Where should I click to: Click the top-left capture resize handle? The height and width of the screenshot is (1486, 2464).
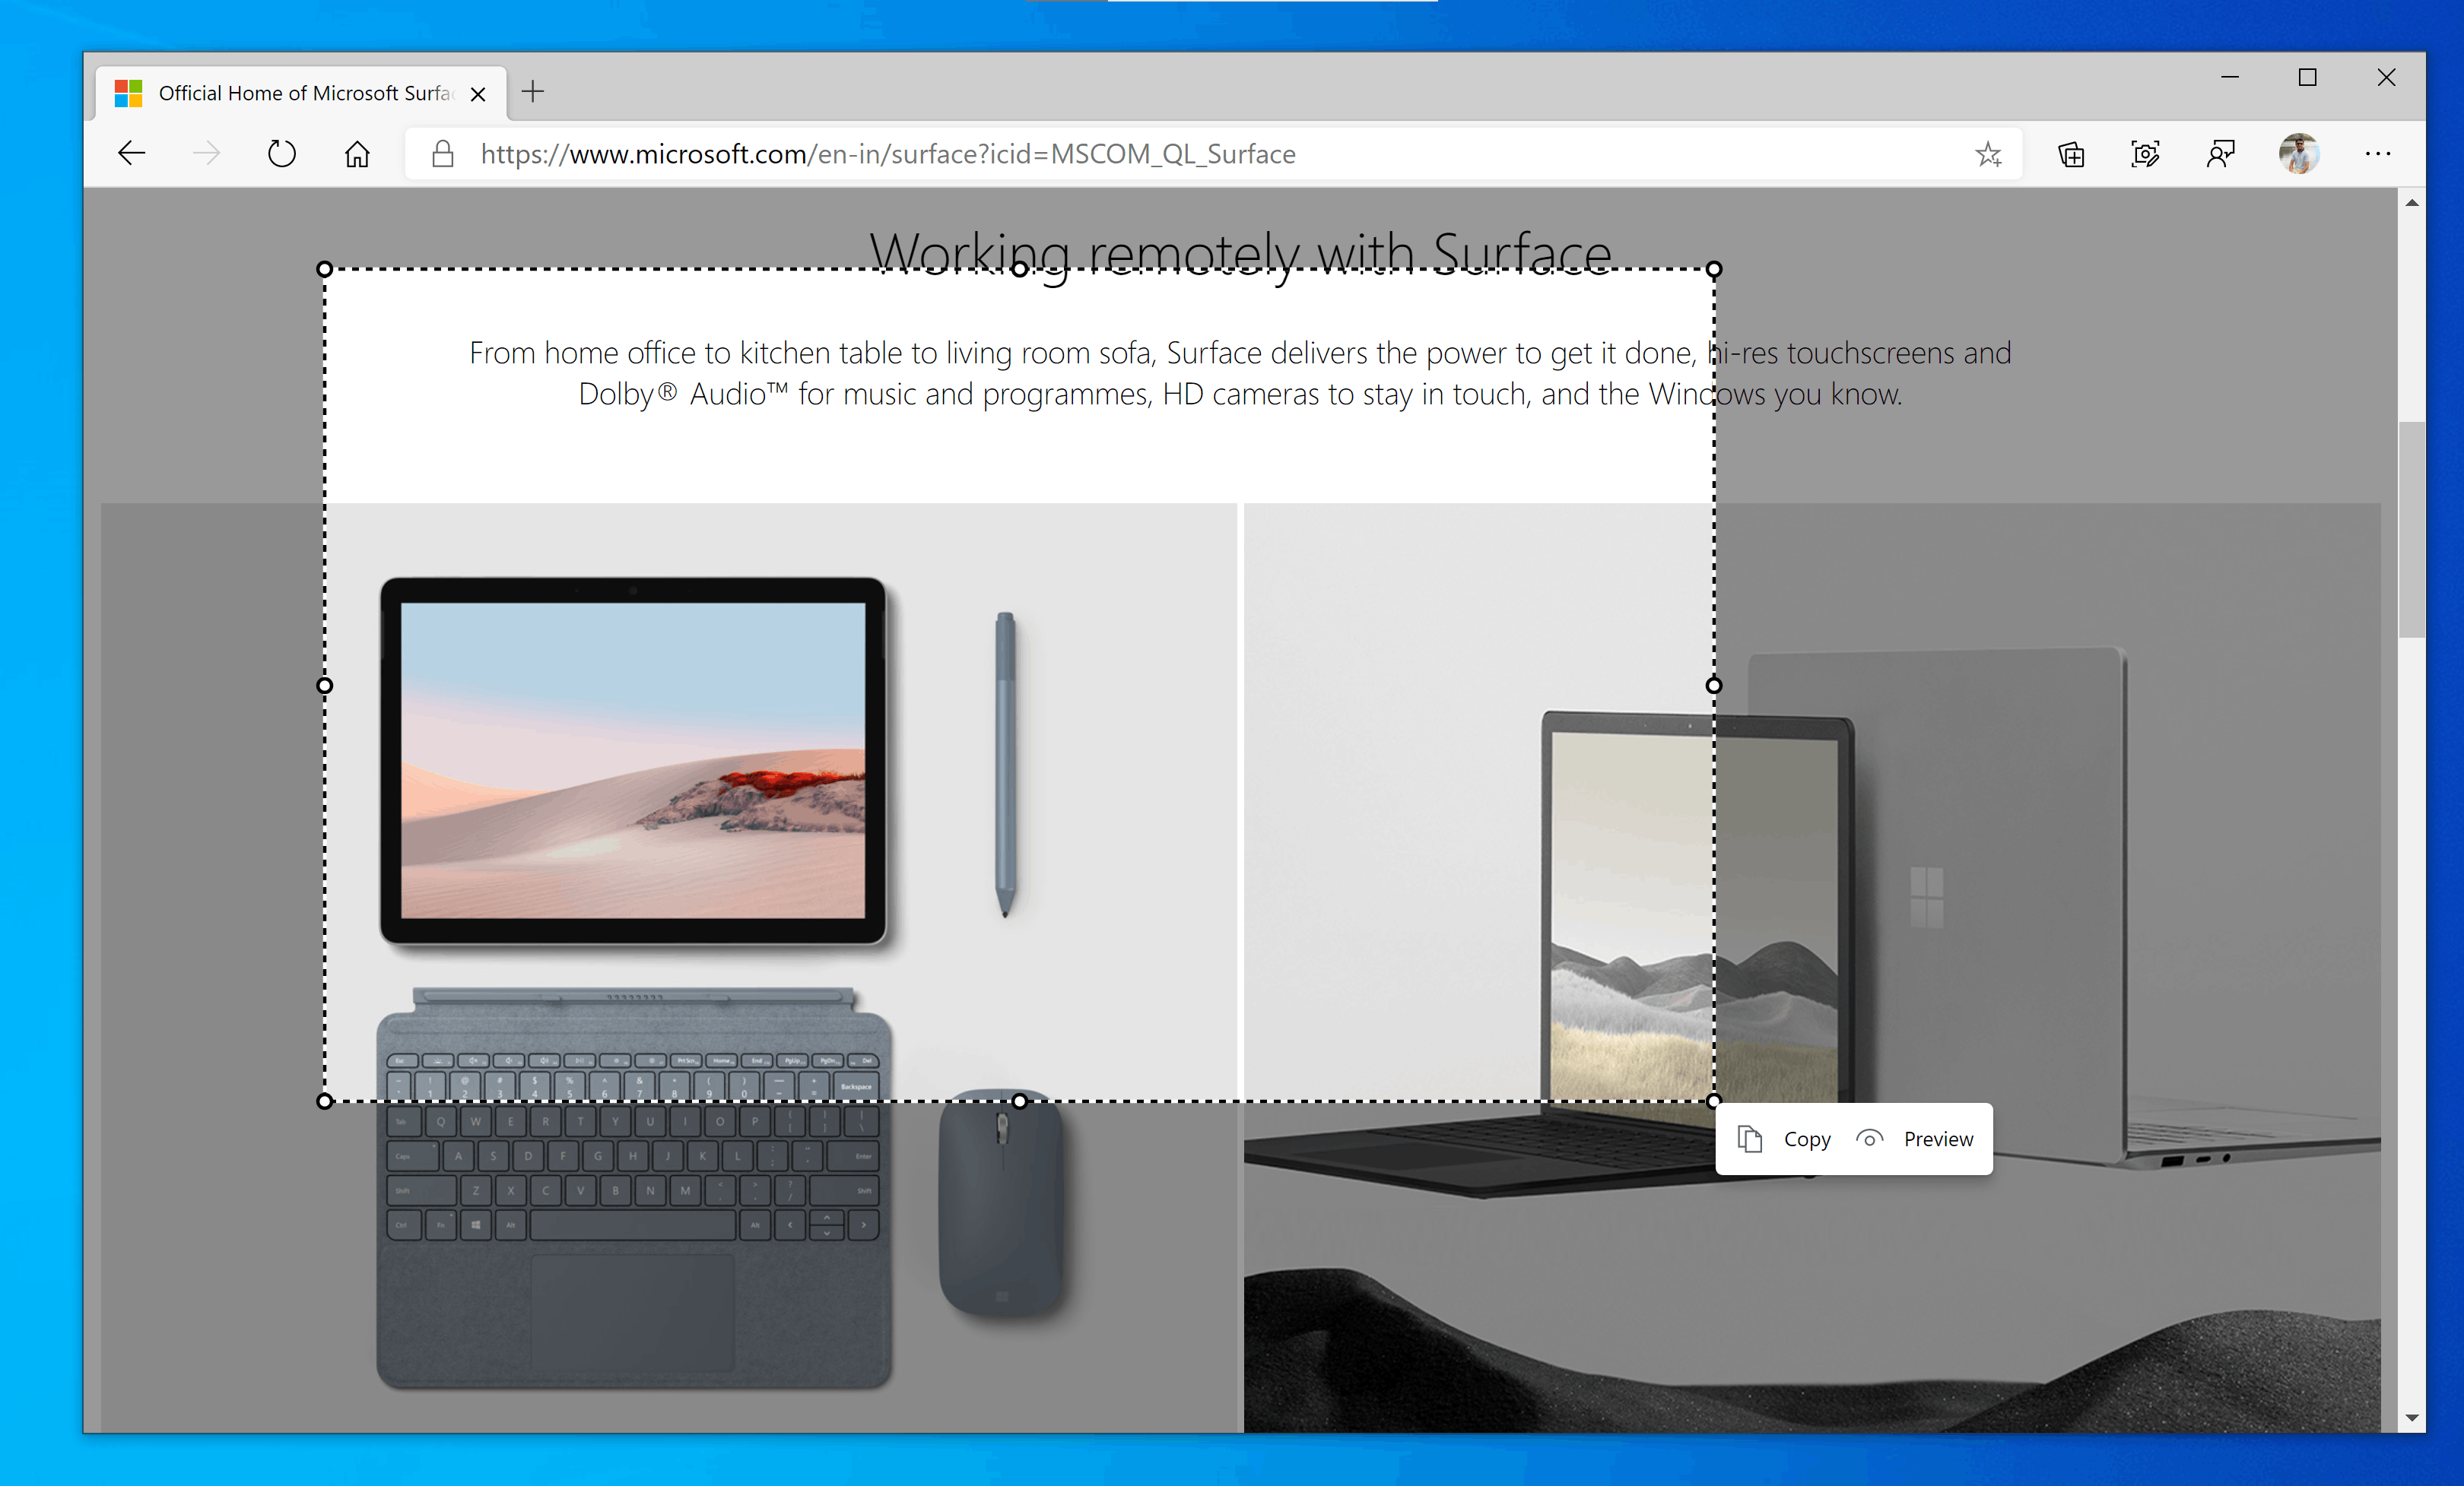[x=325, y=269]
